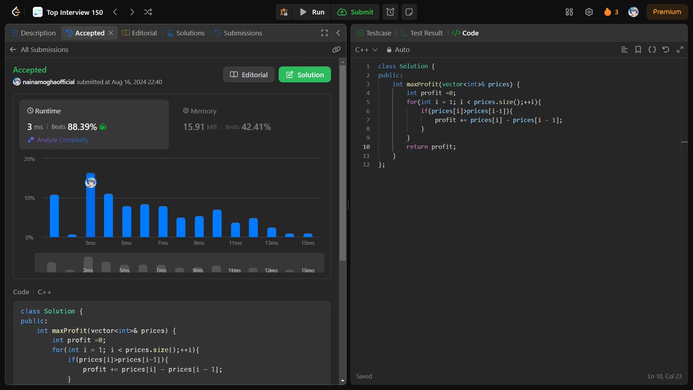Open the user profile avatar
The image size is (693, 390).
click(x=633, y=12)
